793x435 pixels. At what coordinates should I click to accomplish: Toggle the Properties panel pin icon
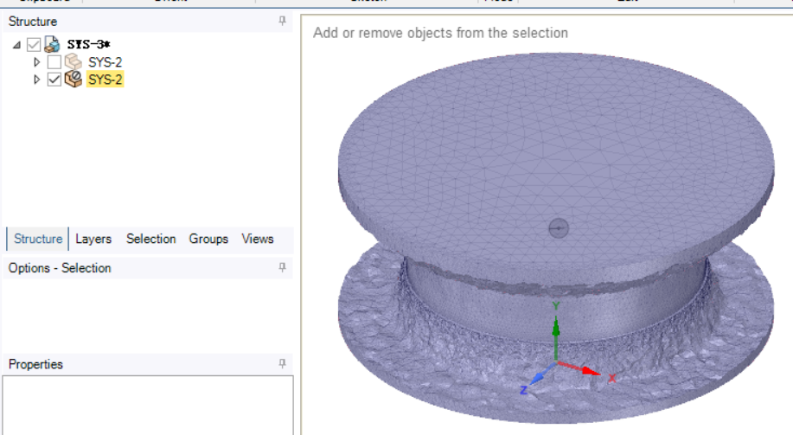point(282,364)
